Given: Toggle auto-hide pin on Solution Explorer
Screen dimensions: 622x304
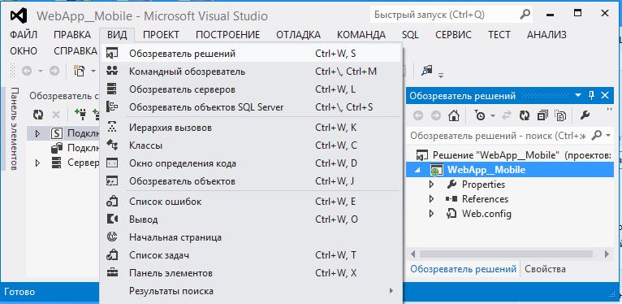Looking at the screenshot, I should point(591,96).
